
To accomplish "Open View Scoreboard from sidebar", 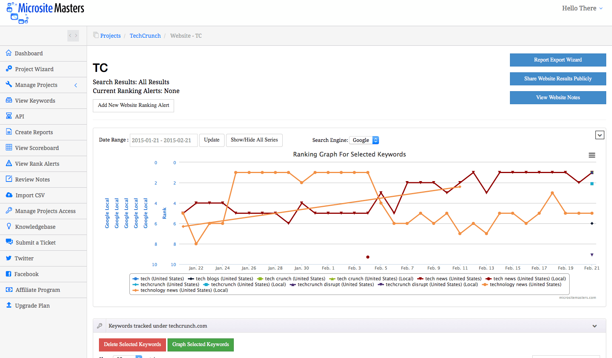I will click(37, 148).
